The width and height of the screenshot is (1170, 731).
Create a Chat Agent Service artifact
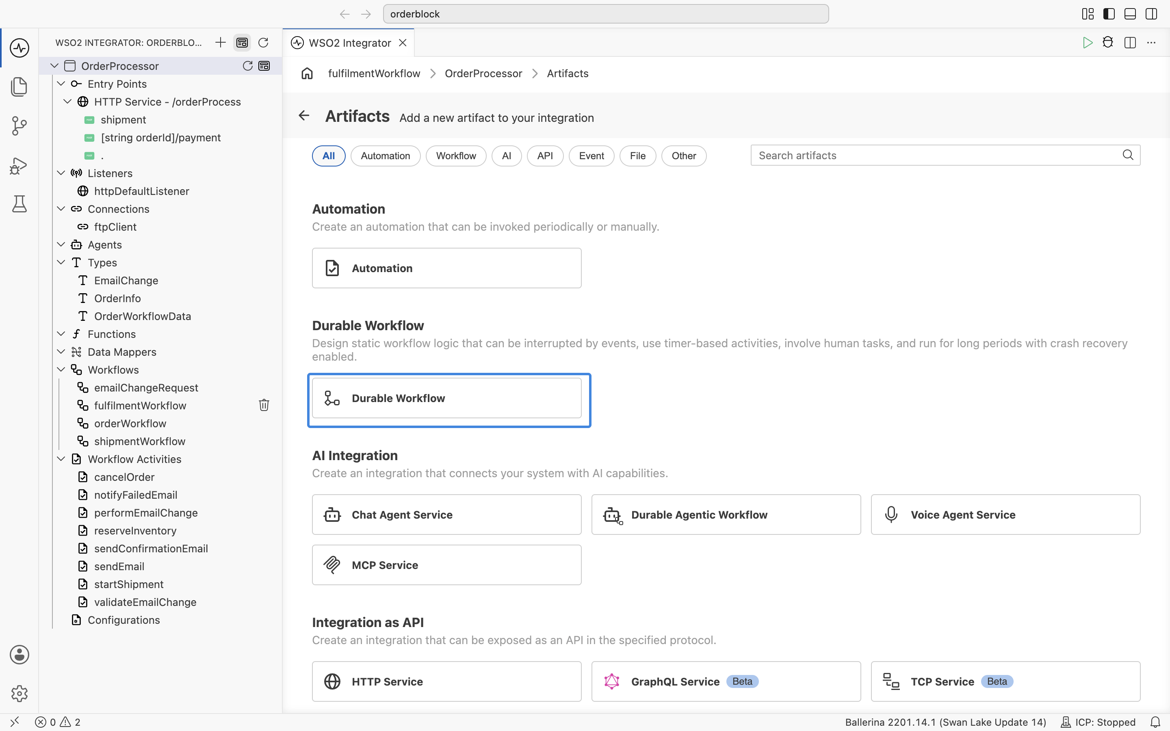[x=447, y=515]
